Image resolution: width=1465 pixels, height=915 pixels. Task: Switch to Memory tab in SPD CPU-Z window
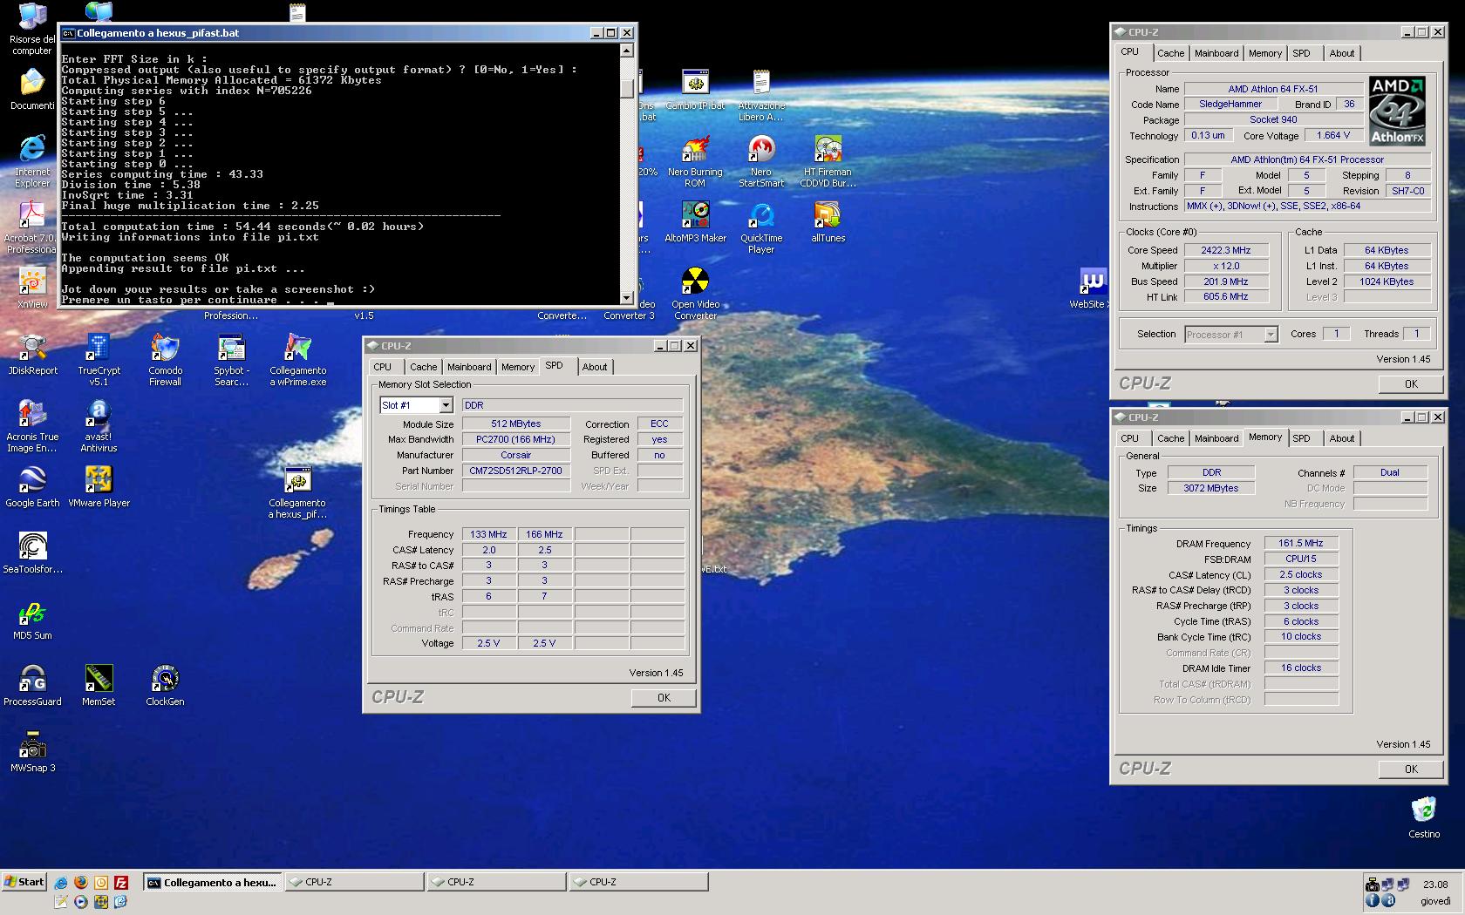(x=518, y=367)
